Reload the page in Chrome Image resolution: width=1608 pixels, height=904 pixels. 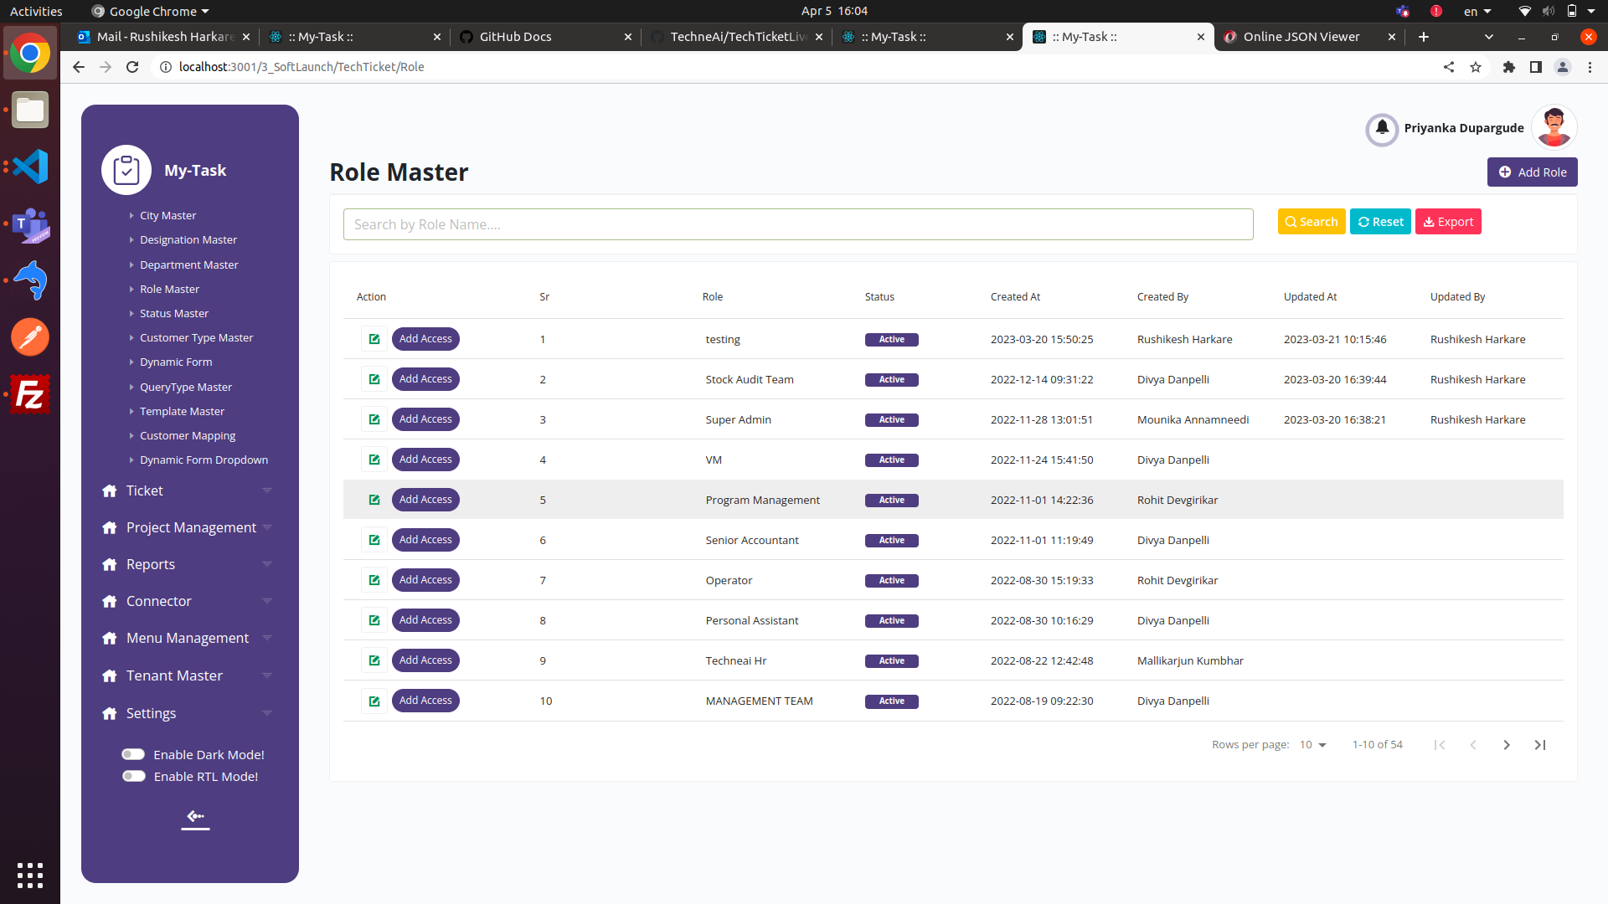pos(132,67)
